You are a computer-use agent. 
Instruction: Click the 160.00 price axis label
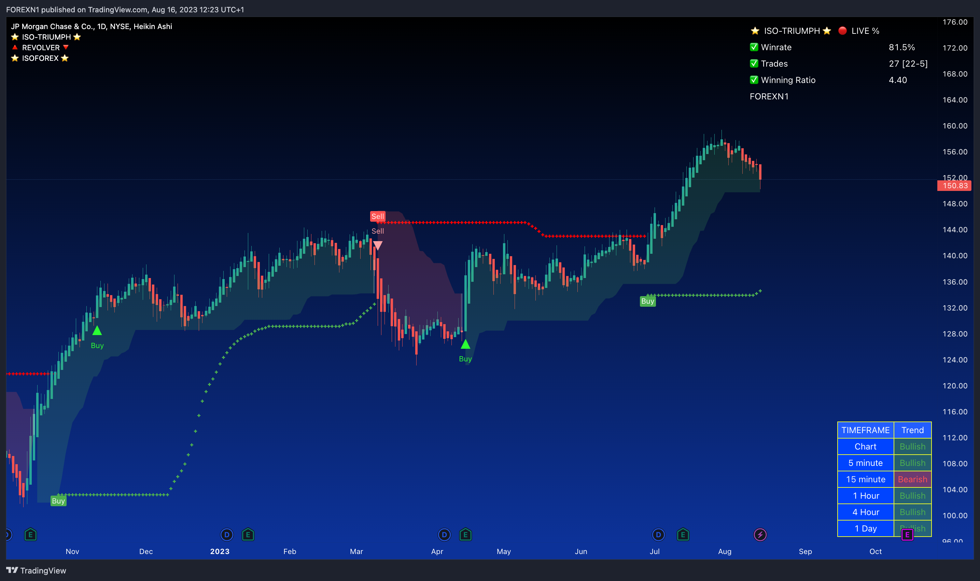(954, 126)
